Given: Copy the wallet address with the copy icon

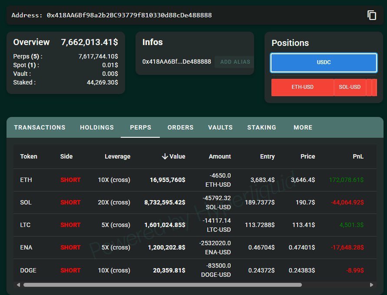Looking at the screenshot, I should [x=372, y=15].
